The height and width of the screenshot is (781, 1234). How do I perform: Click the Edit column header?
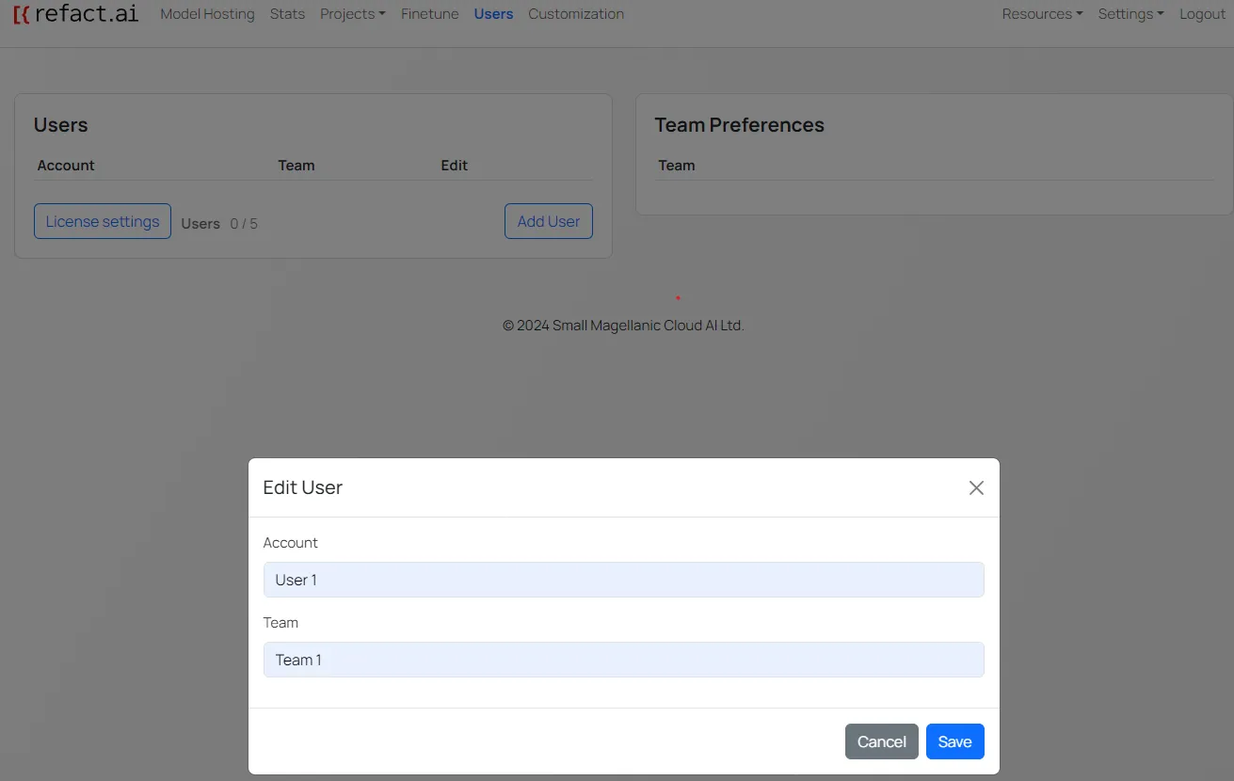point(454,166)
